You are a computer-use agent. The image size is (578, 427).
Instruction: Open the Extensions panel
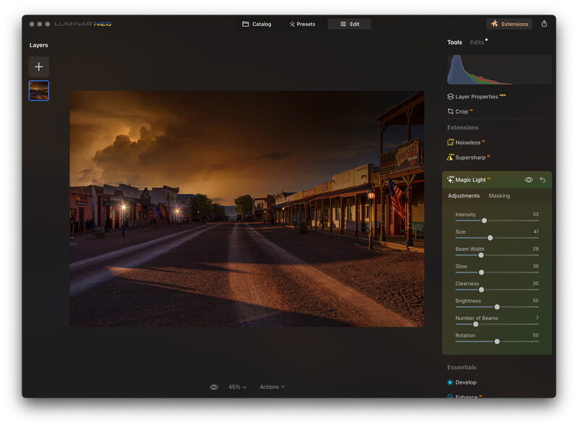pos(509,24)
